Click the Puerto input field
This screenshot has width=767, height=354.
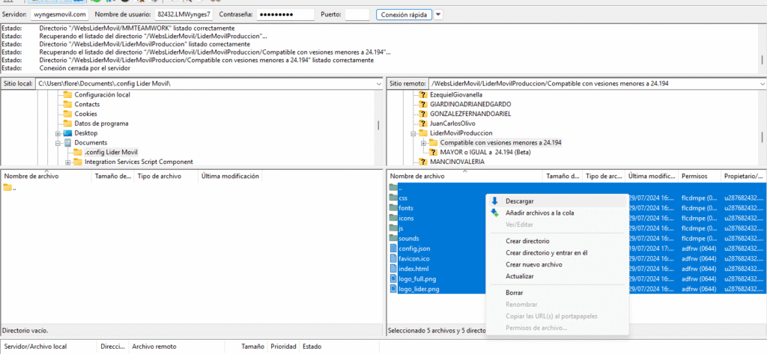tap(357, 14)
